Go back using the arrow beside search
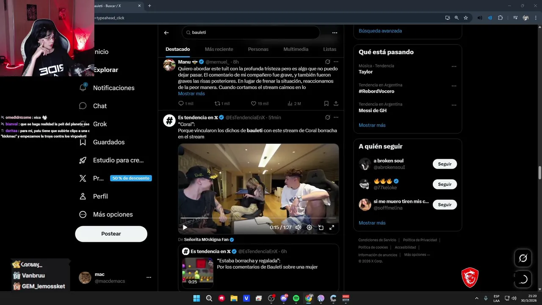 click(166, 33)
